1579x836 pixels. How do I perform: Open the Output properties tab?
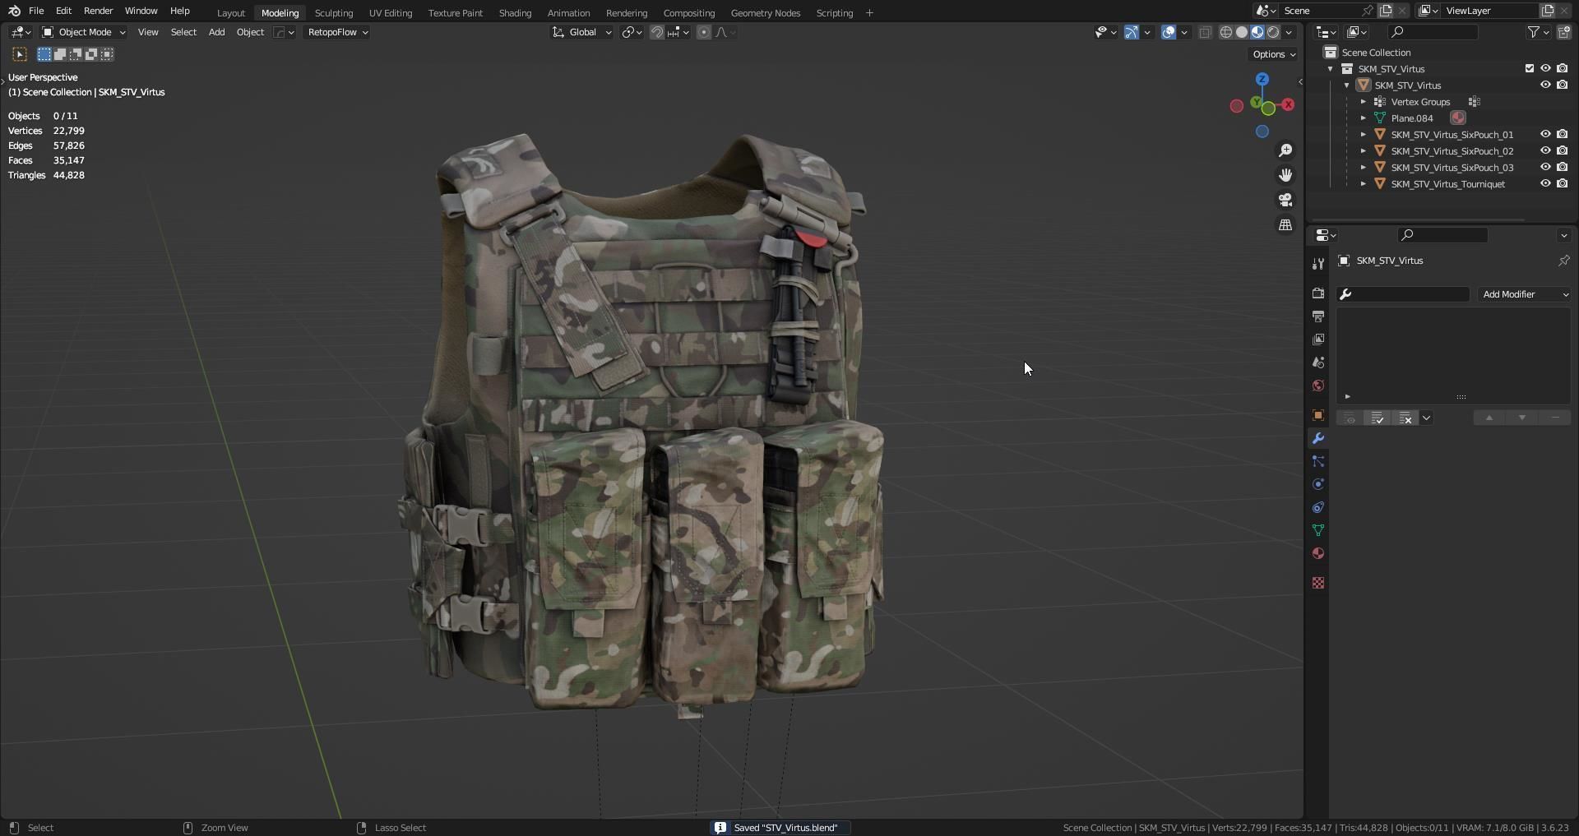[x=1318, y=316]
